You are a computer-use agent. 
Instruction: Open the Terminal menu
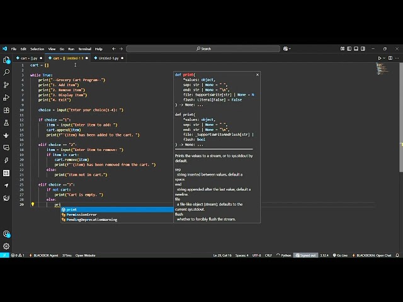85,49
